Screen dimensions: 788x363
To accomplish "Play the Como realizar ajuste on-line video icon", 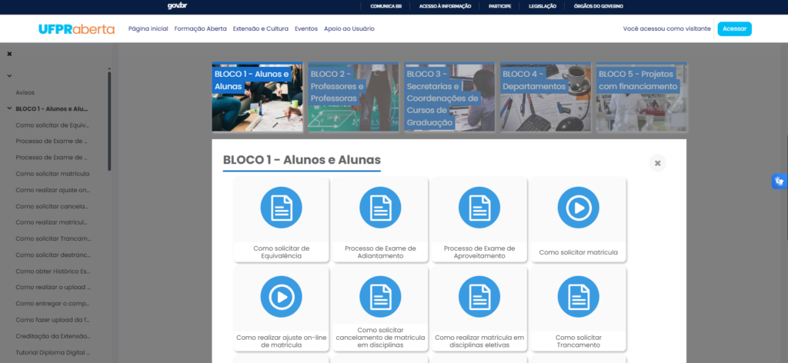I will click(281, 297).
